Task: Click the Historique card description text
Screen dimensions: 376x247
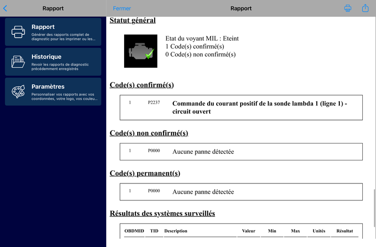Action: [x=60, y=67]
